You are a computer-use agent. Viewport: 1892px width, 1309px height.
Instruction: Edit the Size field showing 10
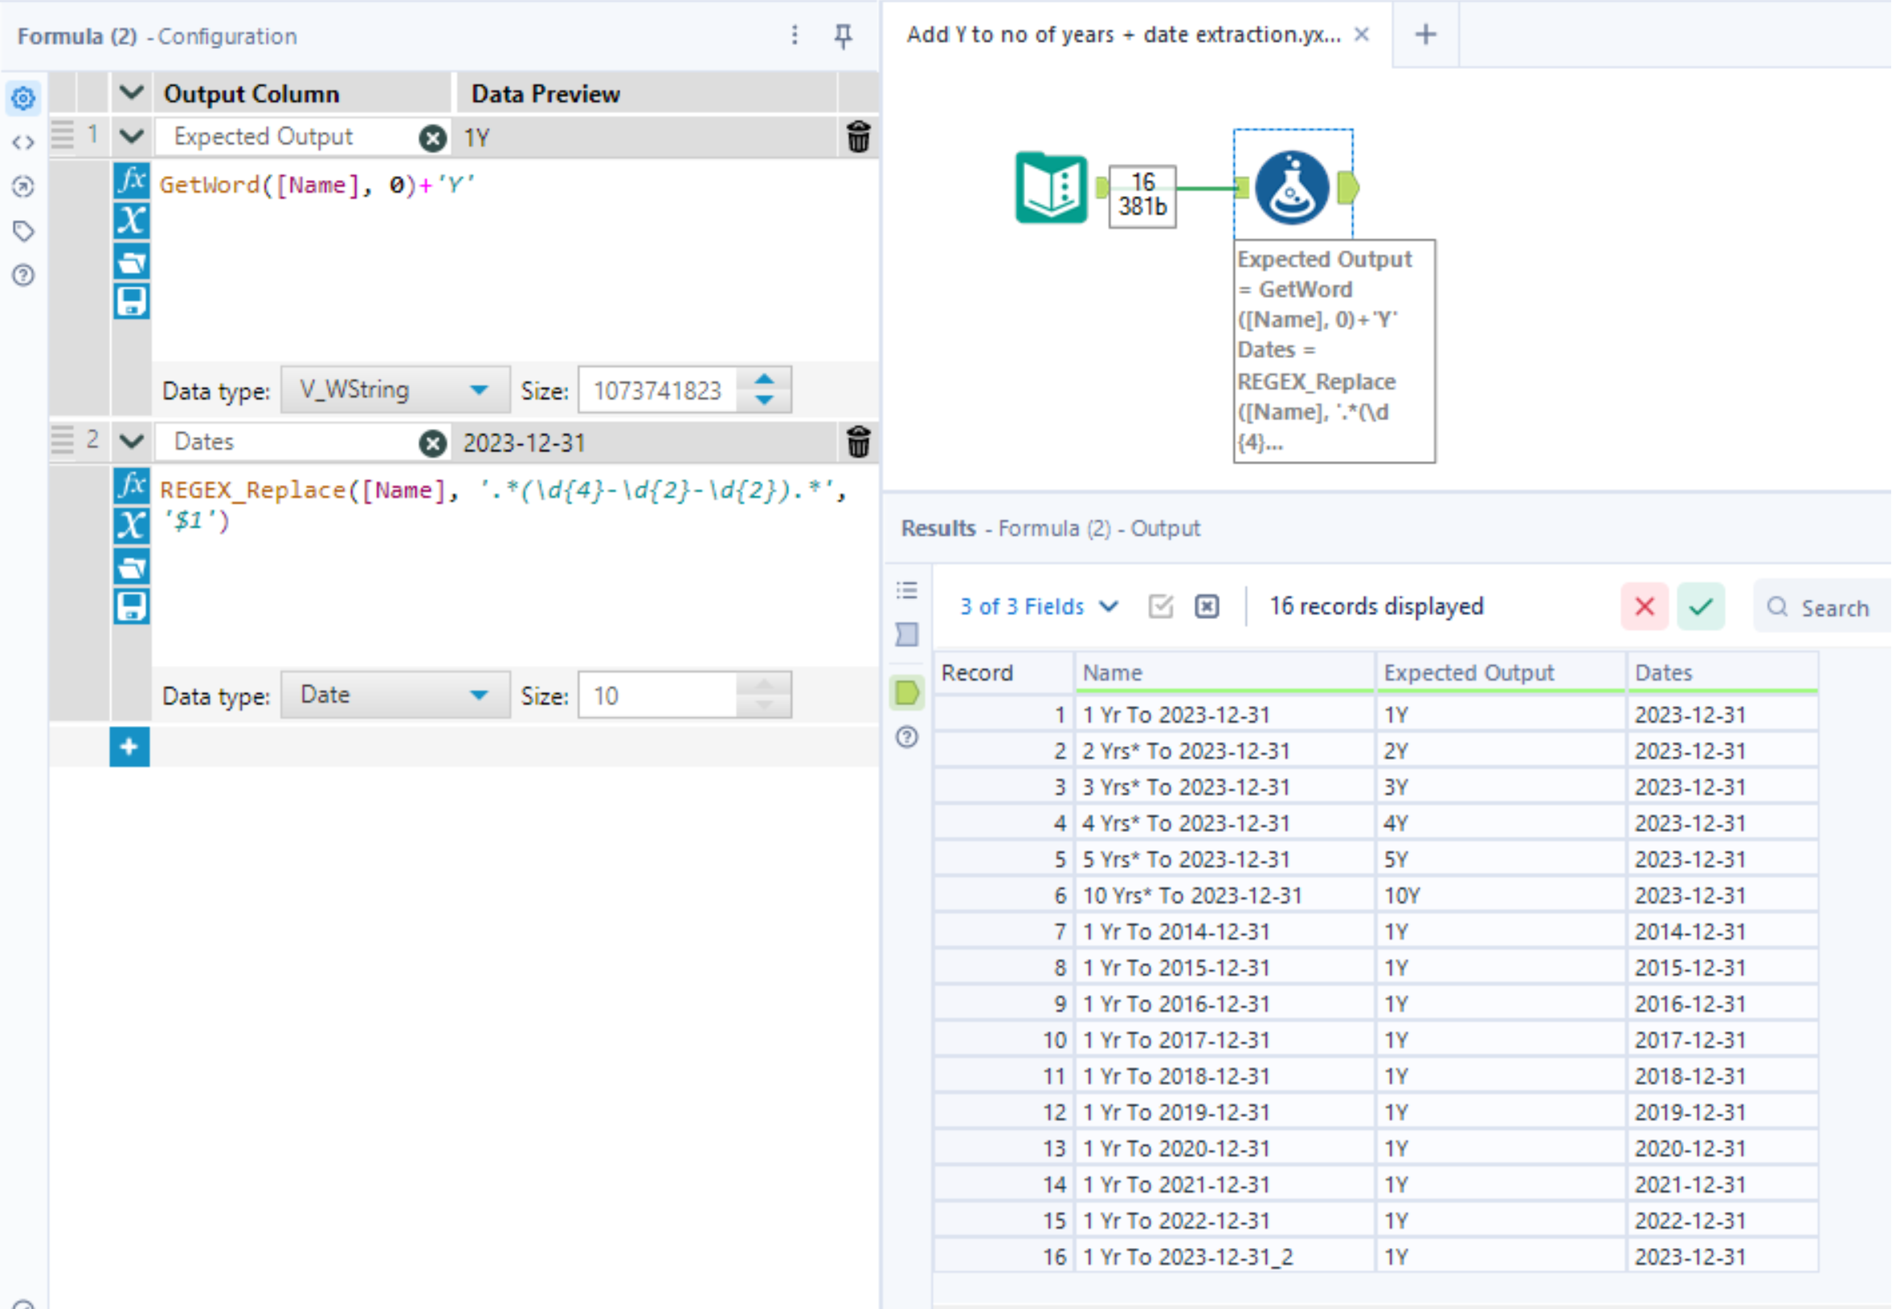point(656,695)
